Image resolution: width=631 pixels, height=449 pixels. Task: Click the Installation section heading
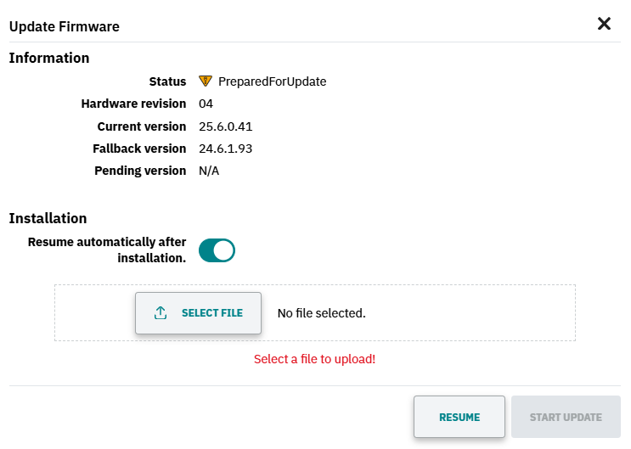pyautogui.click(x=48, y=218)
